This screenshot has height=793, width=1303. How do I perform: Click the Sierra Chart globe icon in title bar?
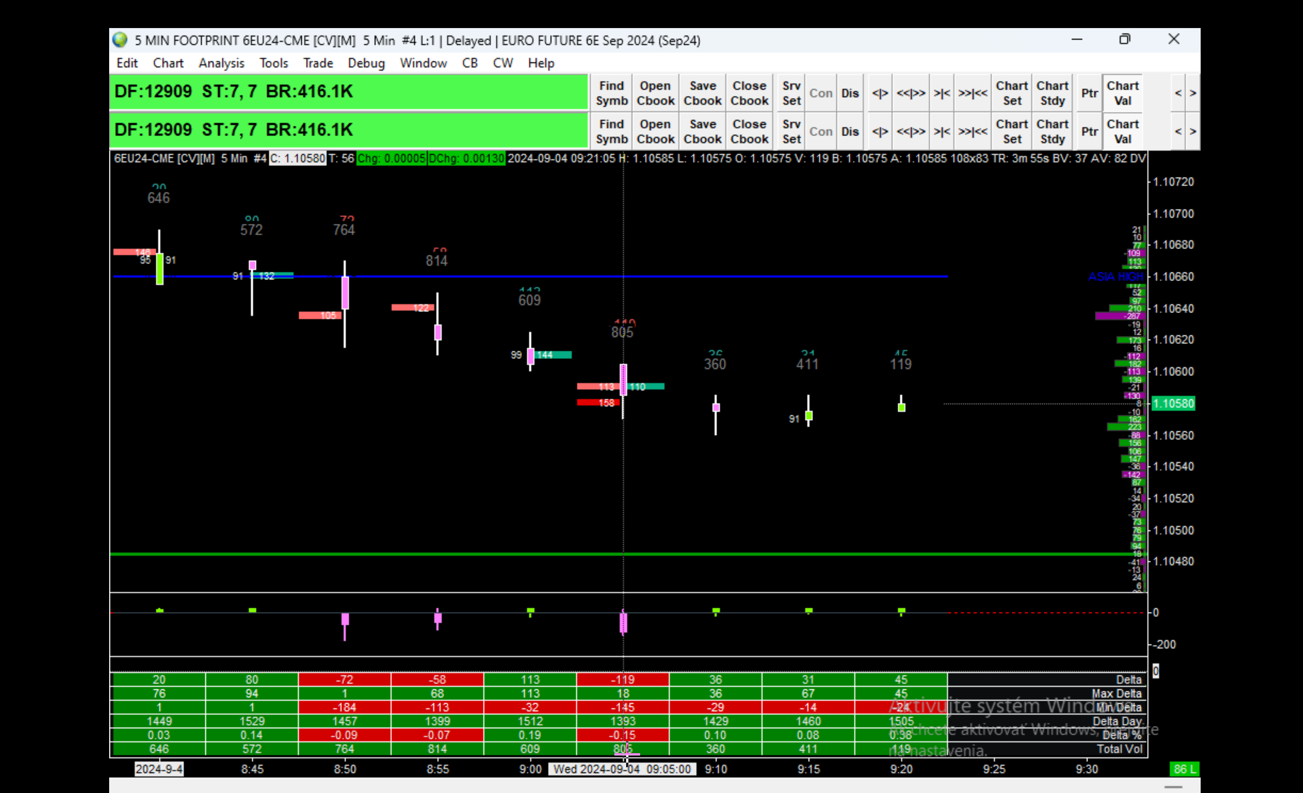(x=120, y=40)
